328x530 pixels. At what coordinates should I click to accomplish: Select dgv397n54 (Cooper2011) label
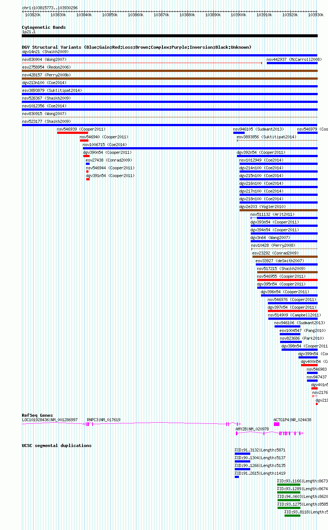(x=292, y=307)
